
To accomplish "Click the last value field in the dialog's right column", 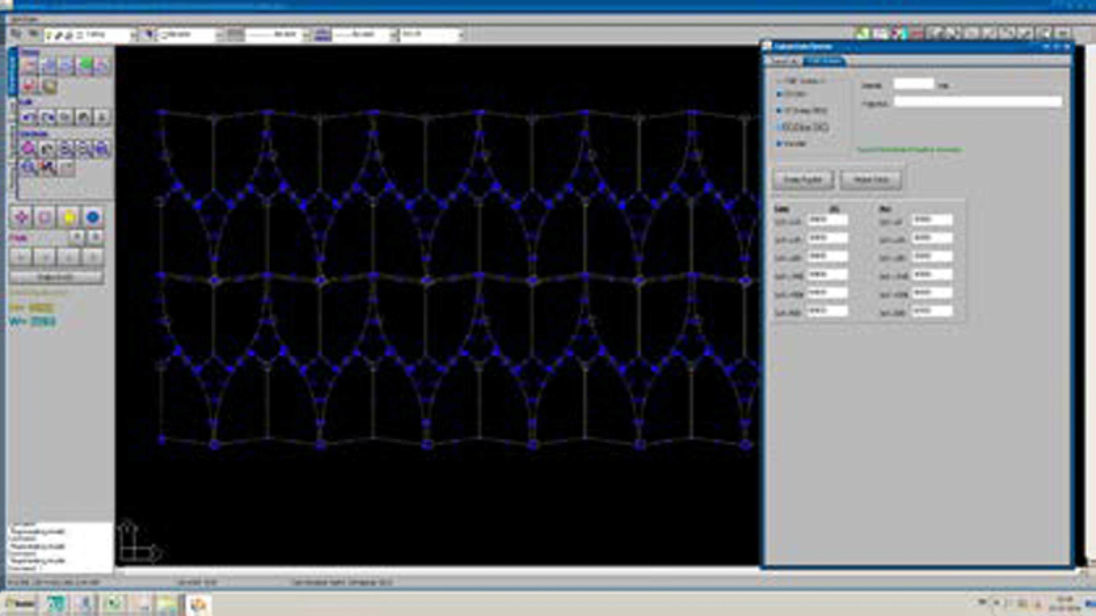I will (932, 311).
